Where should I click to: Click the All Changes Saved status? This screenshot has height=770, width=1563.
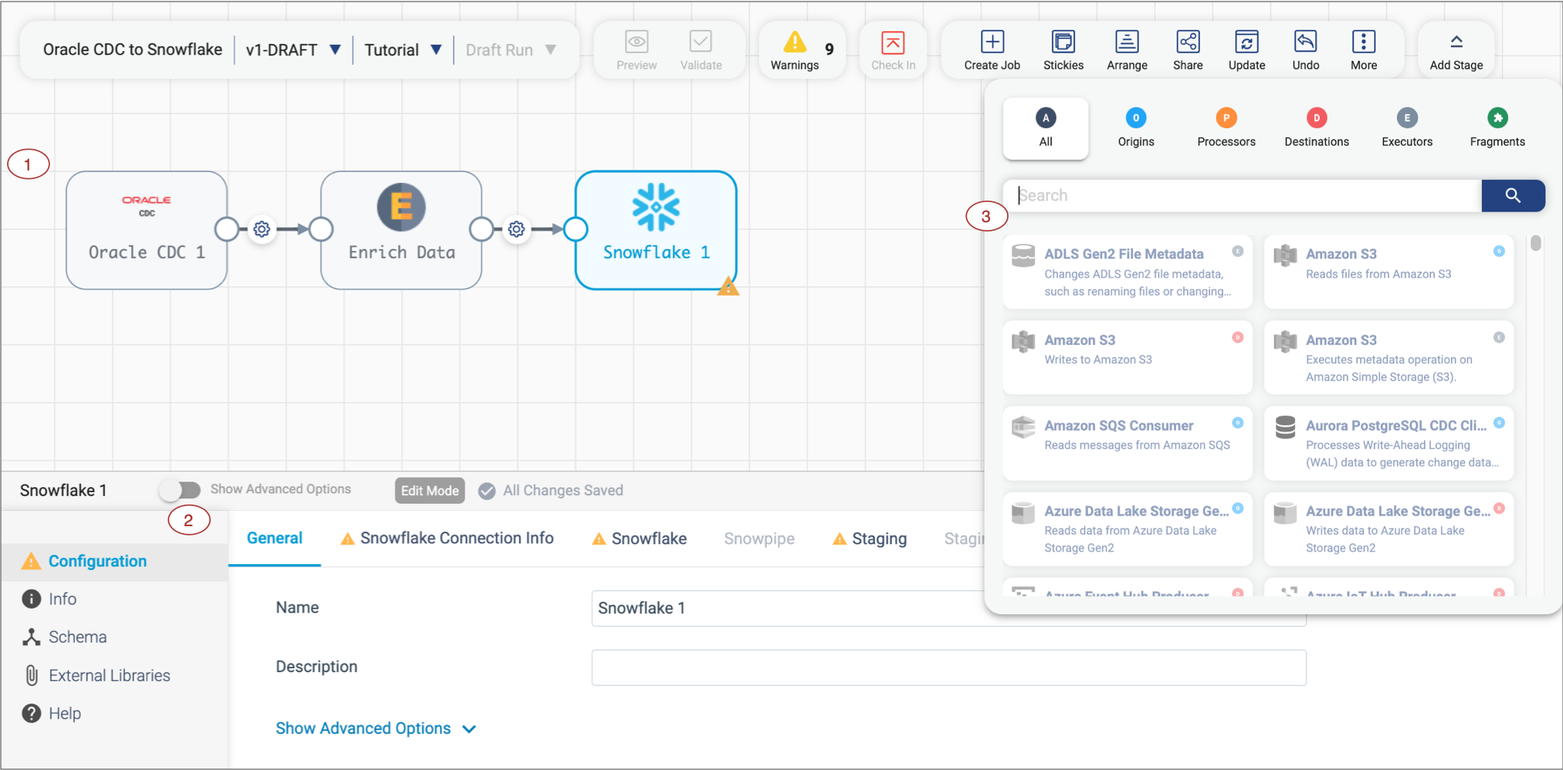pyautogui.click(x=551, y=490)
